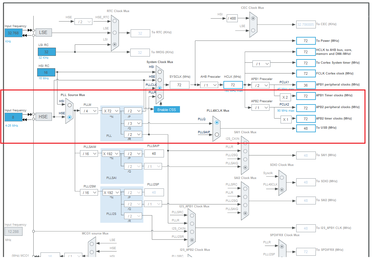Click the APB2 timer X 1 multiplier box

click(x=286, y=120)
